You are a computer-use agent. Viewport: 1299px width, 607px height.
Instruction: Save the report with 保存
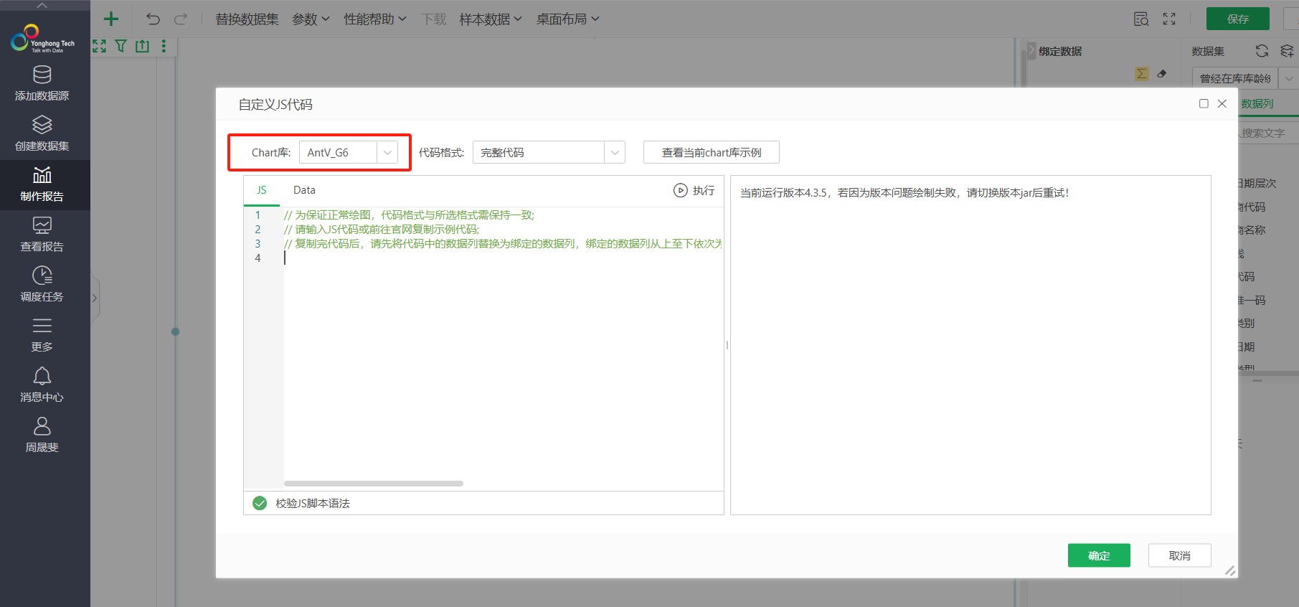(1238, 19)
